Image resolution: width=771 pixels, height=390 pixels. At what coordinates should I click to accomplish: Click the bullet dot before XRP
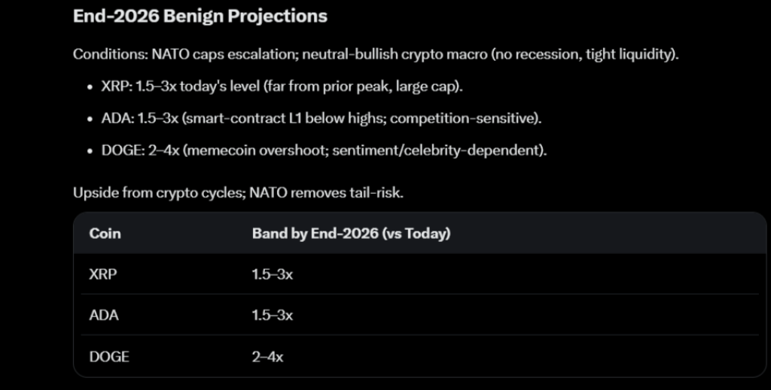(x=90, y=87)
